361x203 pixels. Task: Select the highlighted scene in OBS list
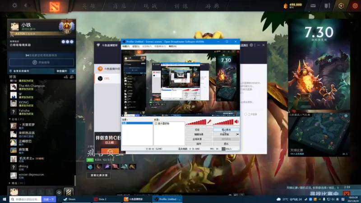(137, 123)
